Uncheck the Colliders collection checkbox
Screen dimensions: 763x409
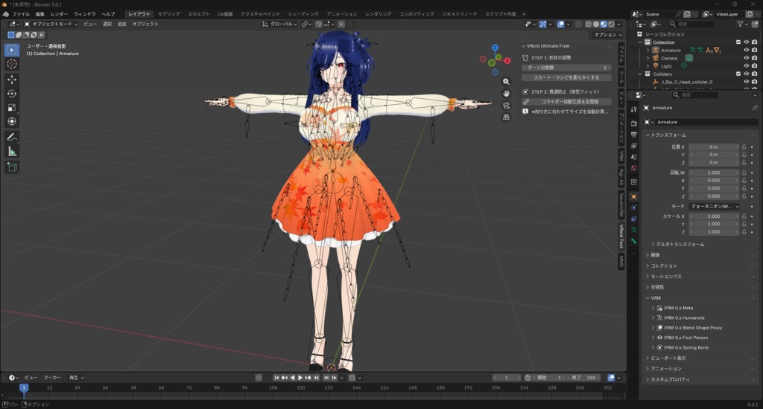(738, 74)
